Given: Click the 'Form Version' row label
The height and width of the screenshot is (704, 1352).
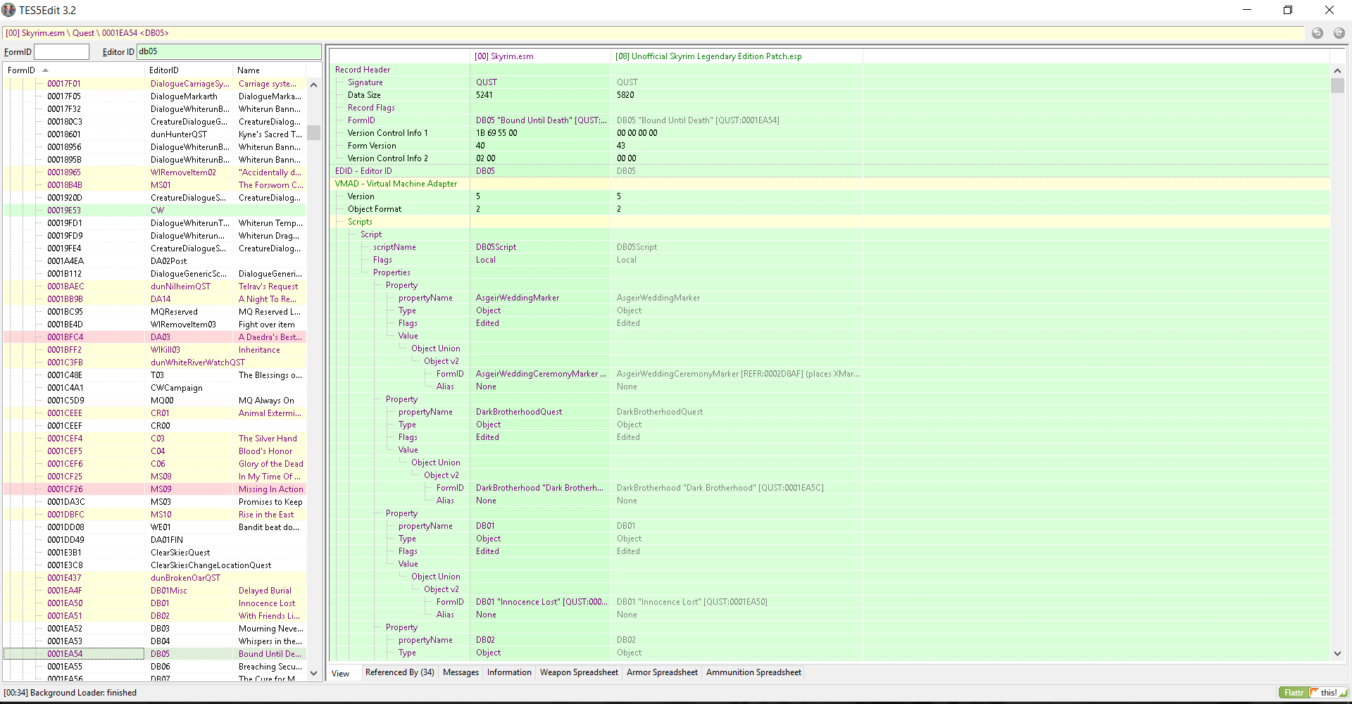Looking at the screenshot, I should [x=372, y=146].
